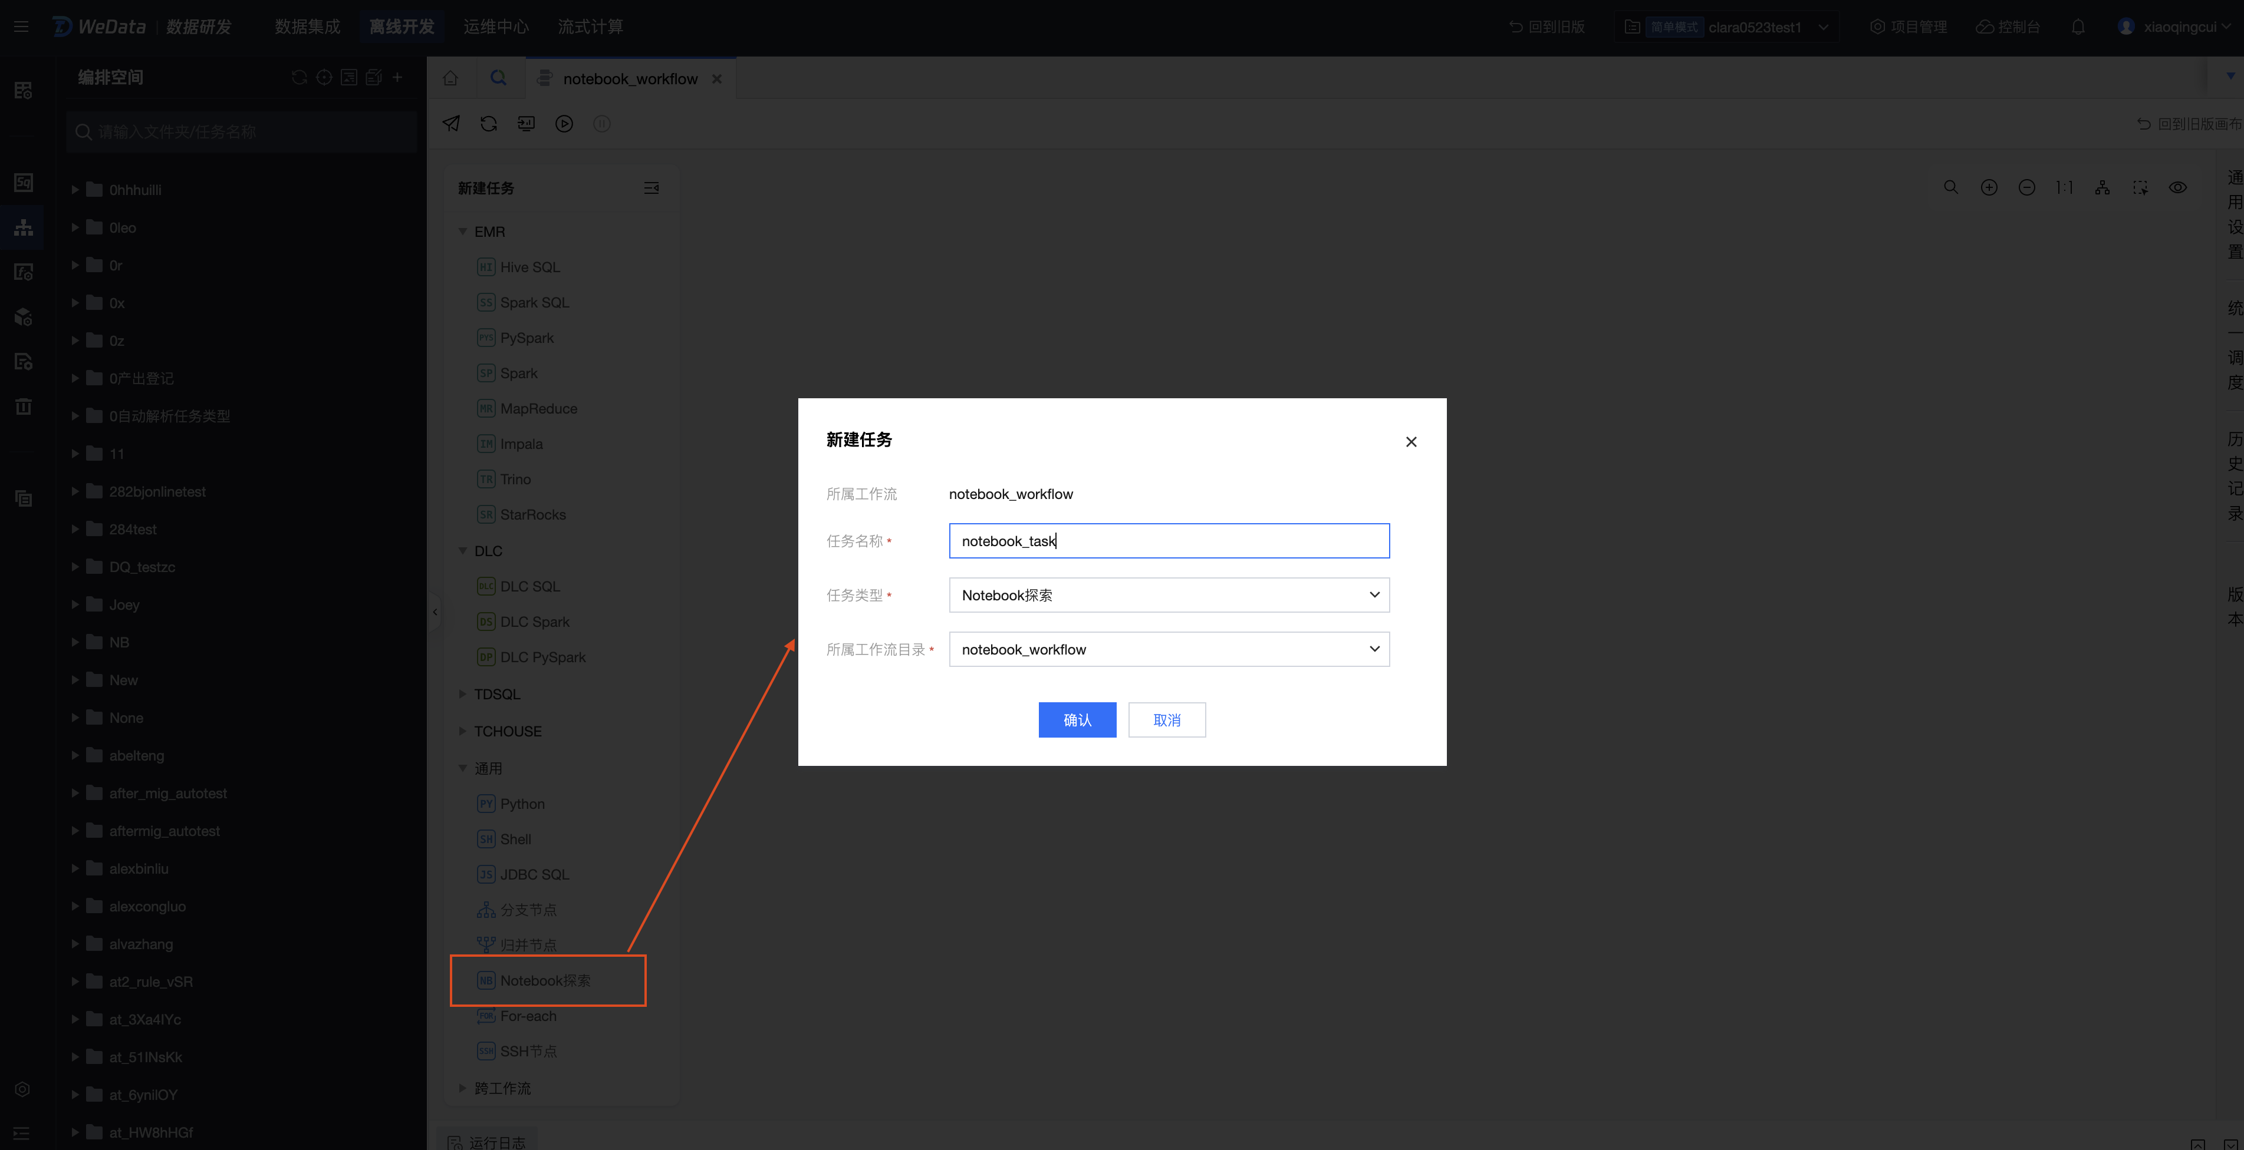
Task: Toggle the eye visibility icon on canvas
Action: (x=2178, y=187)
